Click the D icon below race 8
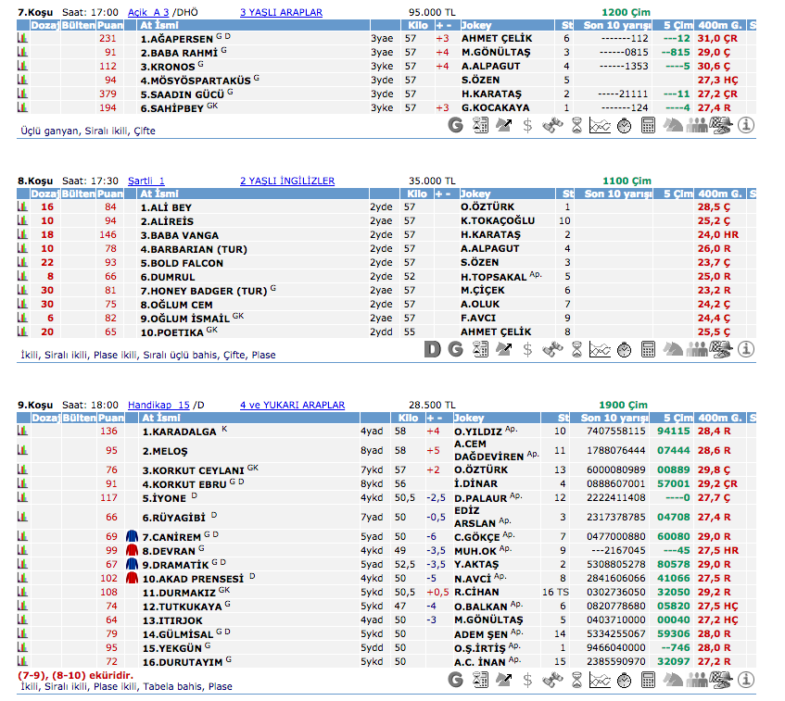The height and width of the screenshot is (701, 785). (432, 349)
